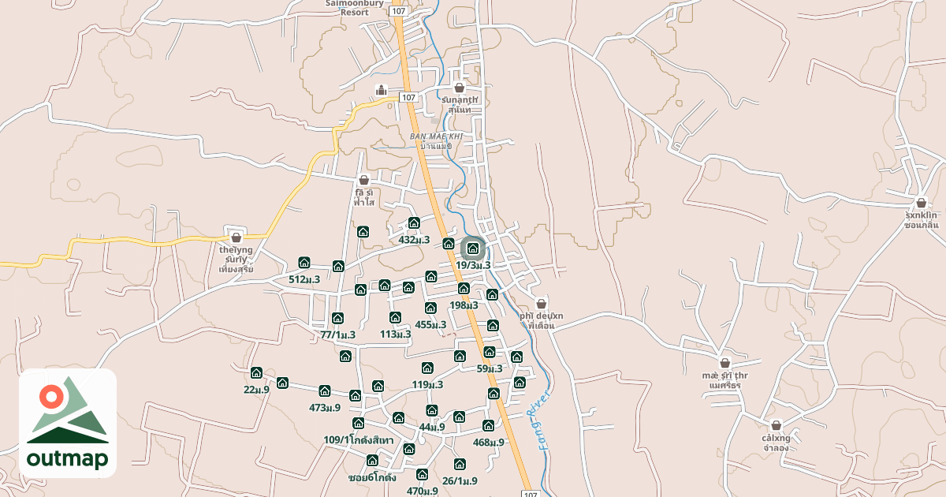This screenshot has height=497, width=946.
Task: Open the 22ม.9 house marker
Action: click(x=256, y=372)
